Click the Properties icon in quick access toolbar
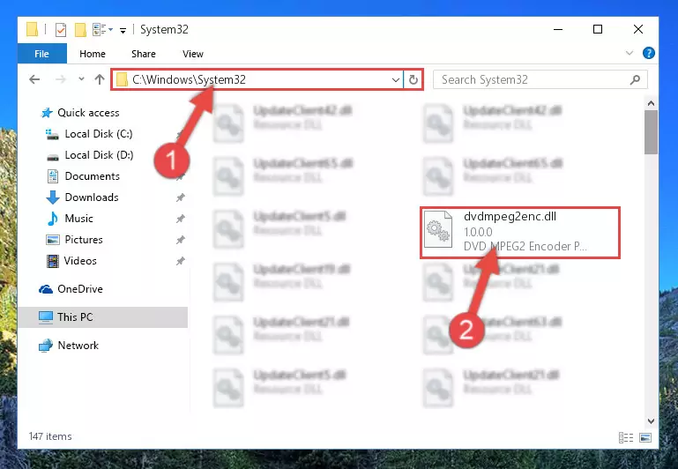The height and width of the screenshot is (469, 678). tap(61, 29)
